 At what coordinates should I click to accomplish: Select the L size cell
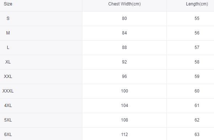pos(8,48)
